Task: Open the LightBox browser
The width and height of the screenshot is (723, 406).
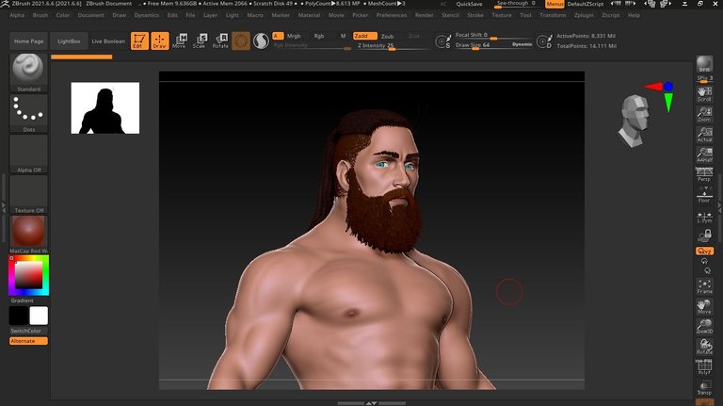Action: coord(69,41)
